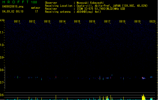Click the 0816 time marker
The image size is (158, 100).
click(x=92, y=21)
